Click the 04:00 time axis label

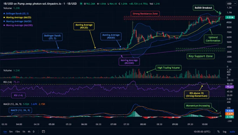click(x=19, y=124)
